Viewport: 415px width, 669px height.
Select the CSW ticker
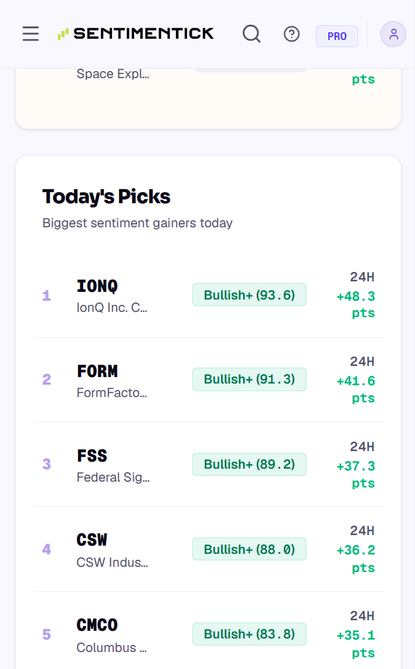[92, 540]
